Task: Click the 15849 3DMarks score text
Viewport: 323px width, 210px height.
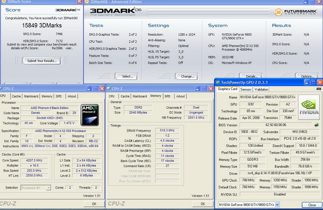Action: point(42,26)
